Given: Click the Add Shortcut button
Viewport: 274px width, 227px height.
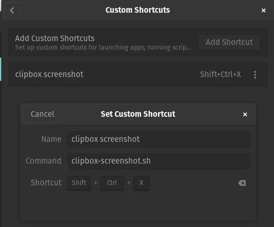Looking at the screenshot, I should (229, 43).
